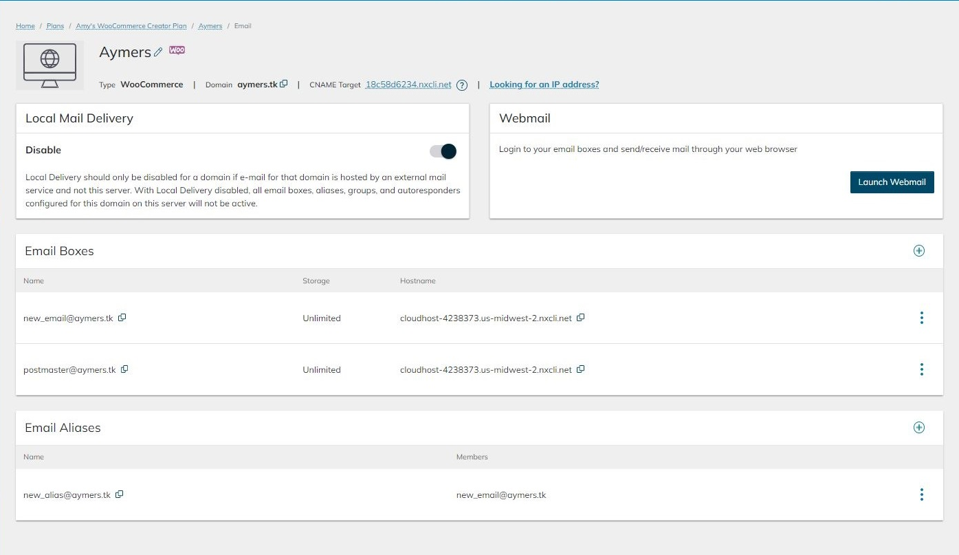959x555 pixels.
Task: Open Amy's WooCommerce Creator Plan breadcrumb
Action: (x=131, y=26)
